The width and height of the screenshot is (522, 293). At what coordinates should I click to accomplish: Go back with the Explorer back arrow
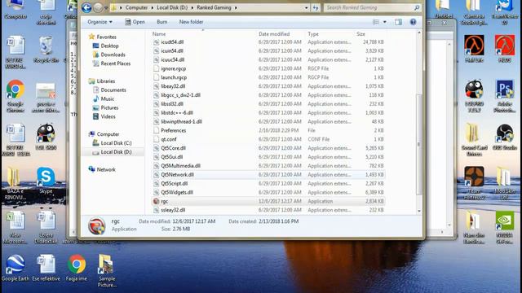pyautogui.click(x=86, y=7)
